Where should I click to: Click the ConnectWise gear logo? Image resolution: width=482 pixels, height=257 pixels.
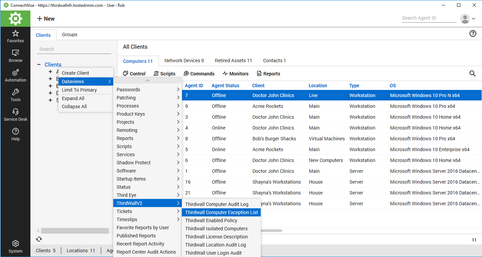pos(15,19)
